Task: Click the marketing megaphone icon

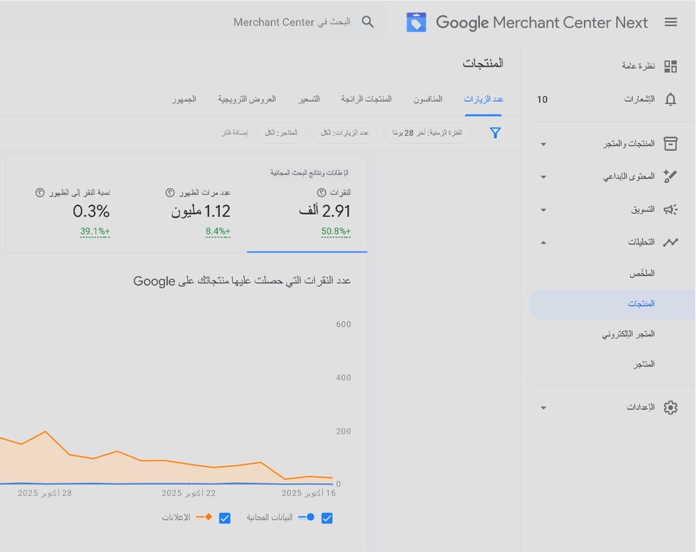Action: pyautogui.click(x=670, y=209)
